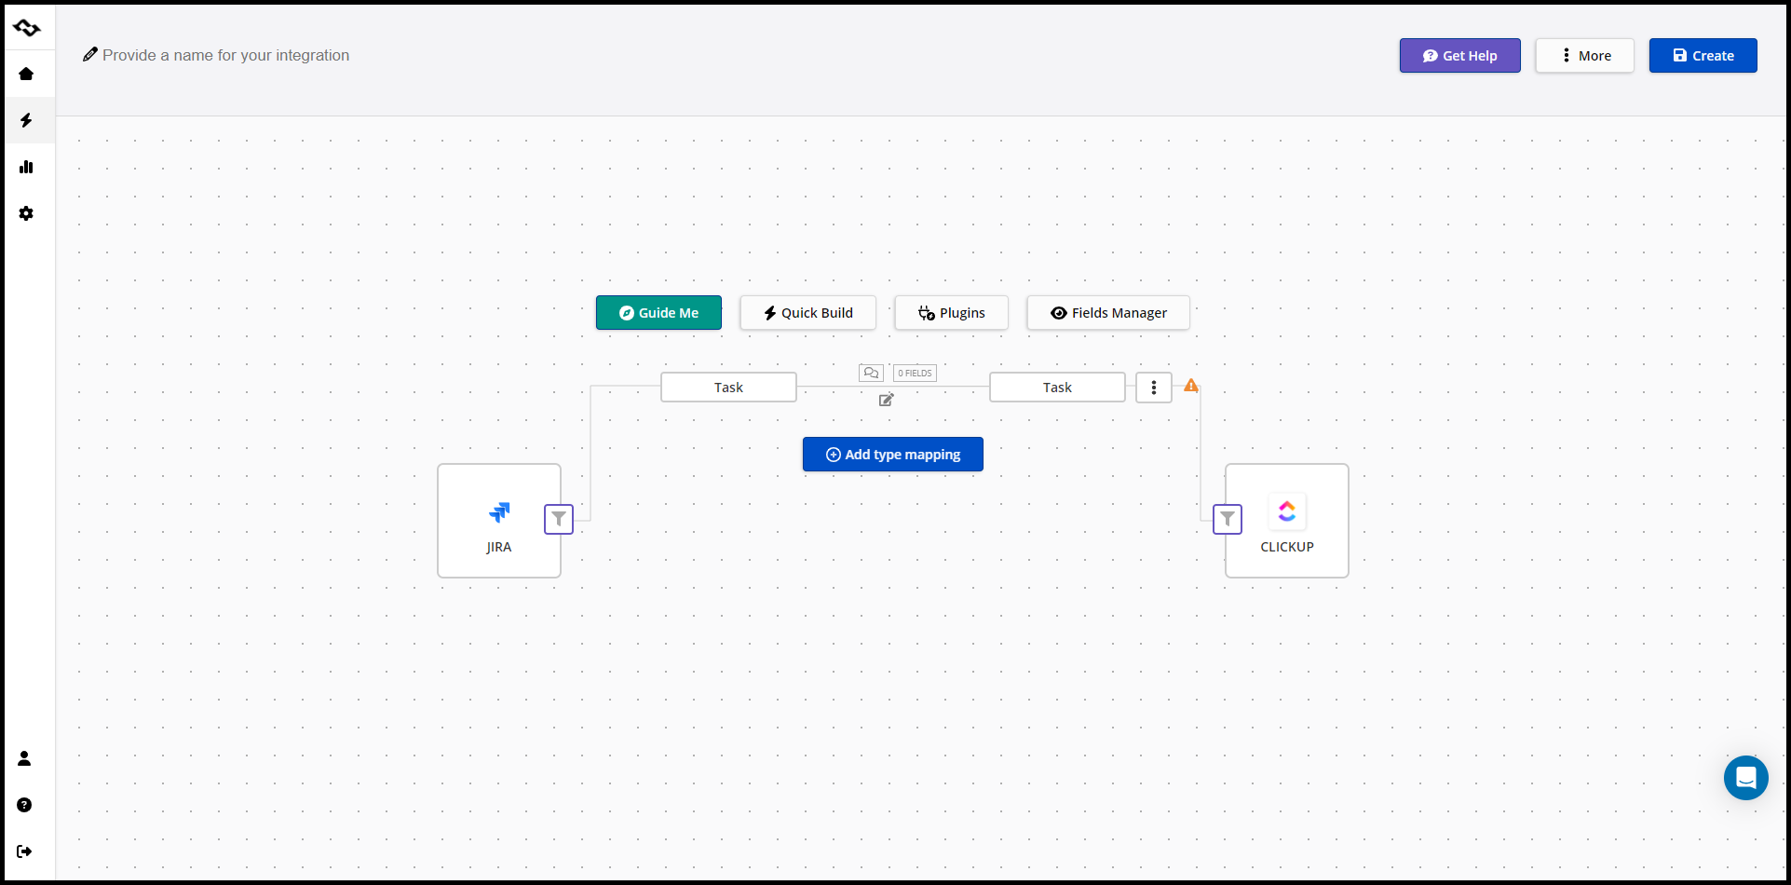The image size is (1791, 885).
Task: Open the Jira filter funnel icon
Action: (x=559, y=519)
